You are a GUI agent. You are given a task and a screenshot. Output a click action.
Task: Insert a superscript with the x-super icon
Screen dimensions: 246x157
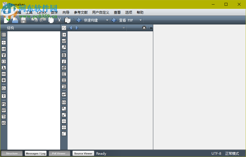click(x=64, y=115)
